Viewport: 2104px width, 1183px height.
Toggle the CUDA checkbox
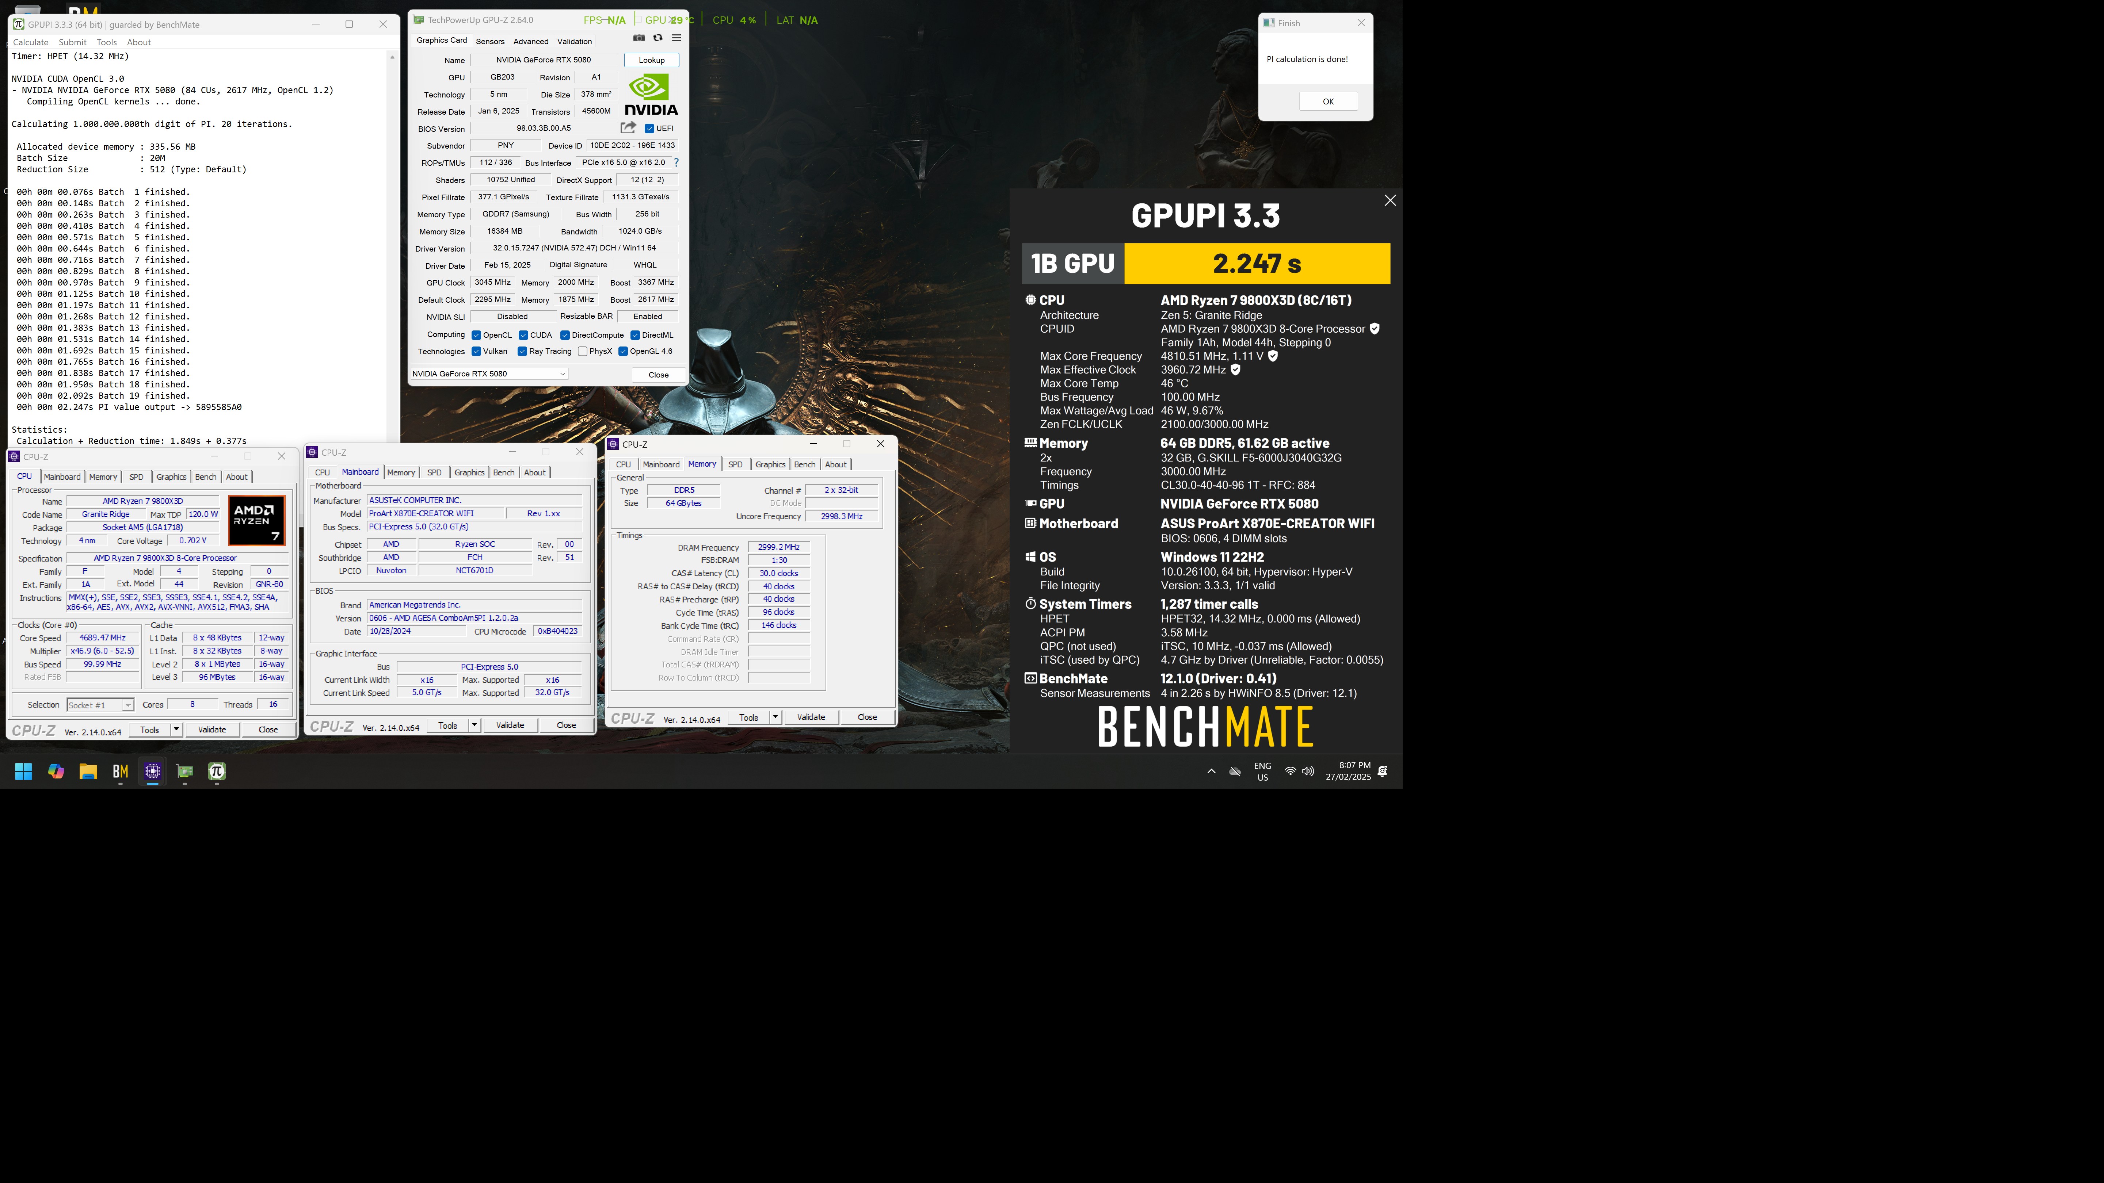coord(523,335)
